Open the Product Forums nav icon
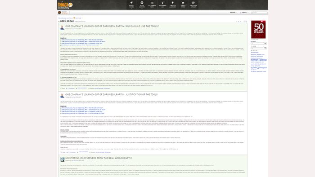315x177 pixels. (131, 4)
